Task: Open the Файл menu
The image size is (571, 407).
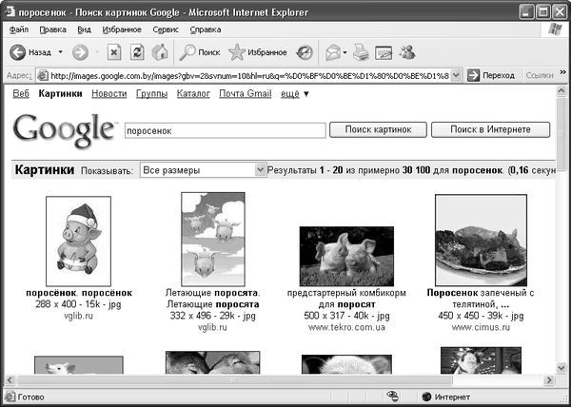Action: (18, 29)
